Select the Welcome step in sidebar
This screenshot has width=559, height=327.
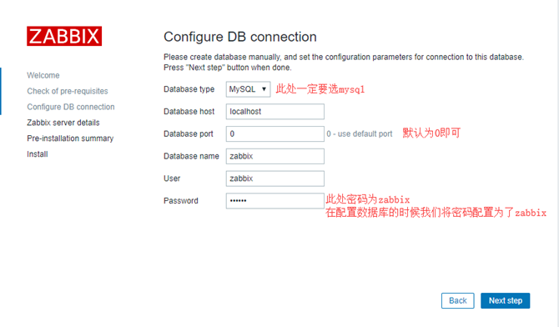tap(43, 75)
